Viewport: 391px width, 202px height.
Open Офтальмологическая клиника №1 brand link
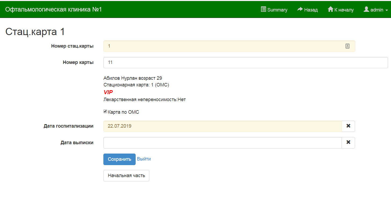pyautogui.click(x=53, y=10)
